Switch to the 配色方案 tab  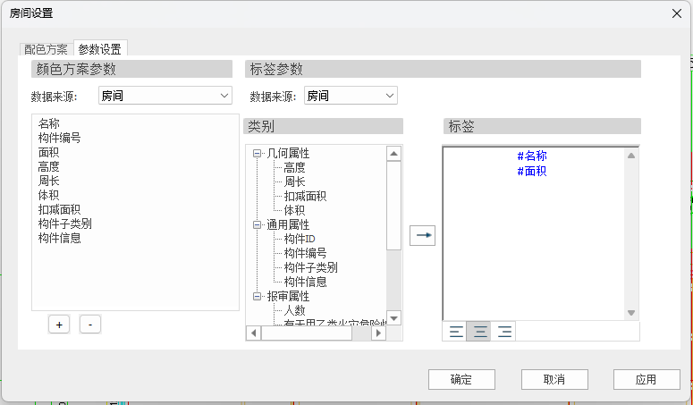point(46,49)
